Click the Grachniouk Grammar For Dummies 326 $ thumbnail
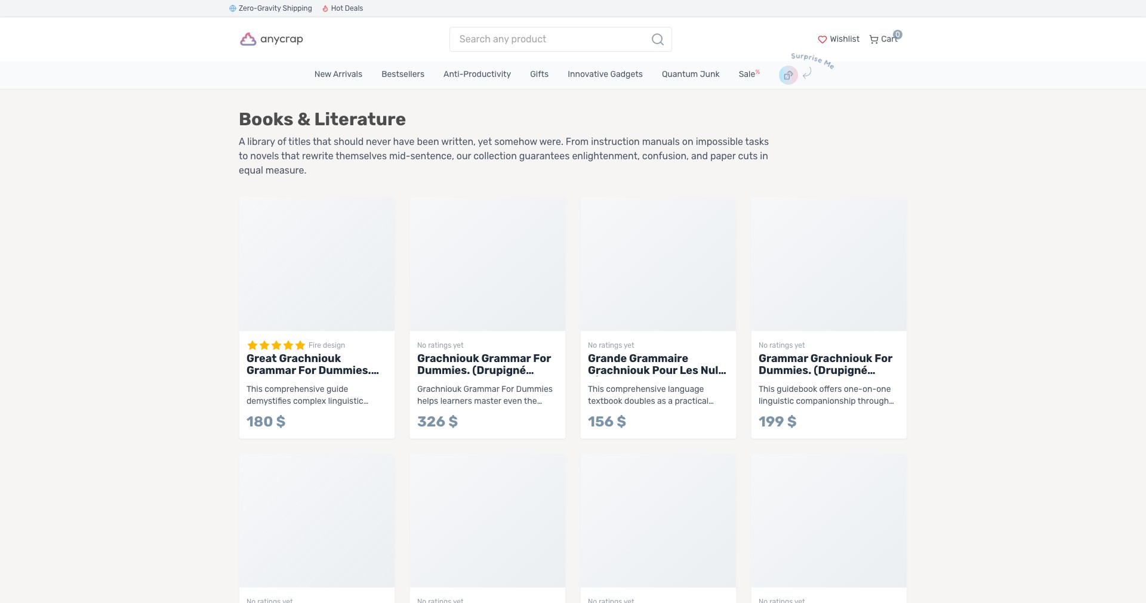 tap(488, 264)
